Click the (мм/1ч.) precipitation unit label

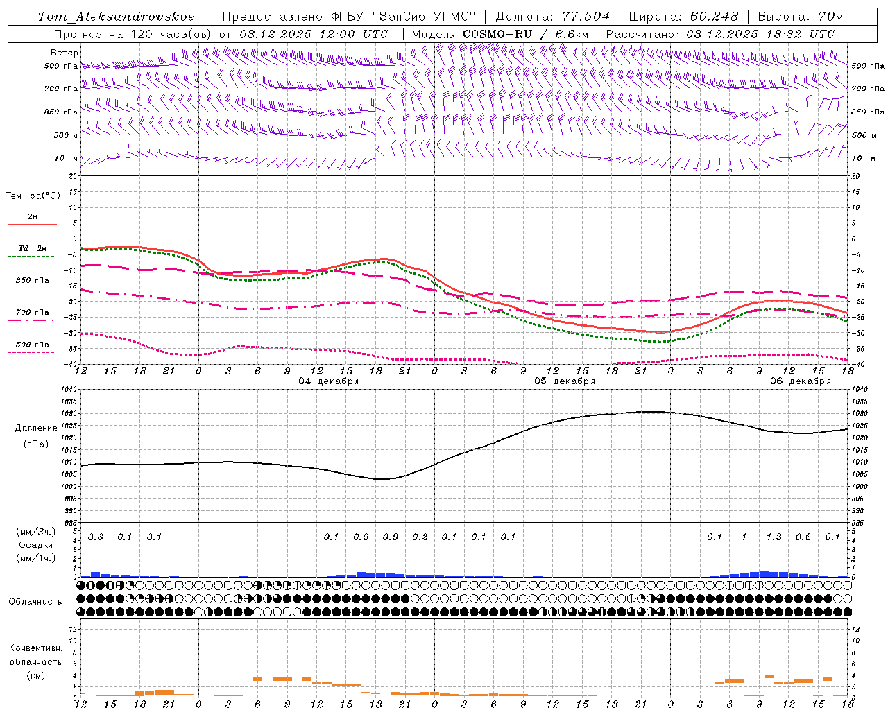pos(36,558)
